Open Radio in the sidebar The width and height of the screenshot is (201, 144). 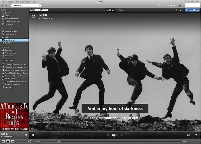point(7,37)
